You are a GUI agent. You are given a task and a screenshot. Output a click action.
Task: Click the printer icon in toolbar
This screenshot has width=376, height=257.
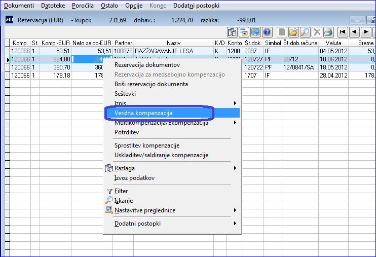pyautogui.click(x=328, y=32)
